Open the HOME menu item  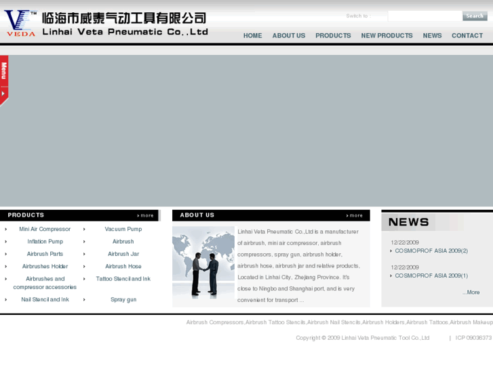click(x=252, y=35)
